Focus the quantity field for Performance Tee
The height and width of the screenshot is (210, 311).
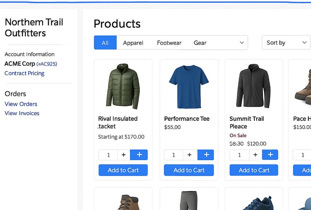point(173,155)
